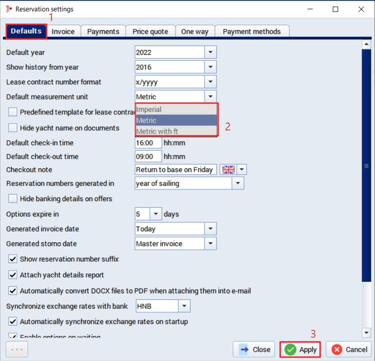Viewport: 375px width, 361px height.
Task: Uncheck Attach yacht details report
Action: 13,275
